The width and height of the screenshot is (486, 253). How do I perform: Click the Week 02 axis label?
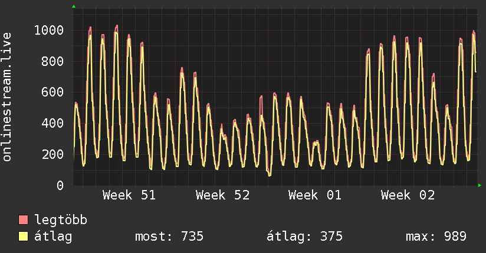pos(408,195)
